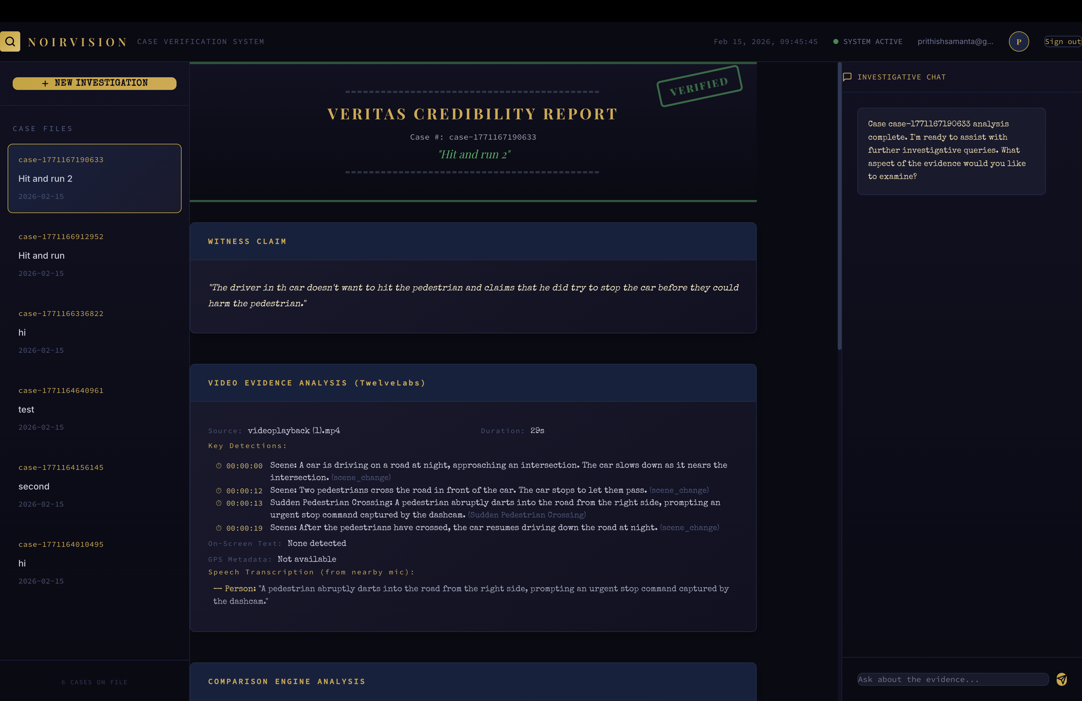Sign out of the account
This screenshot has width=1082, height=701.
coord(1062,41)
